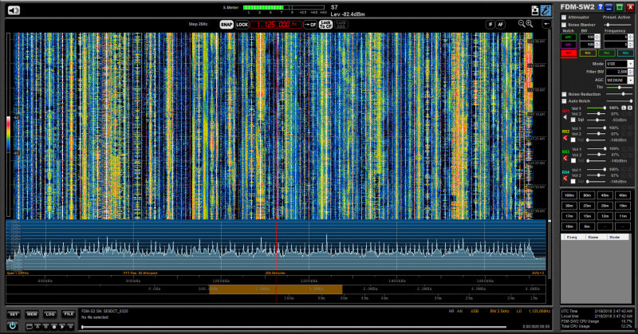Select the 80m band button

coord(587,195)
